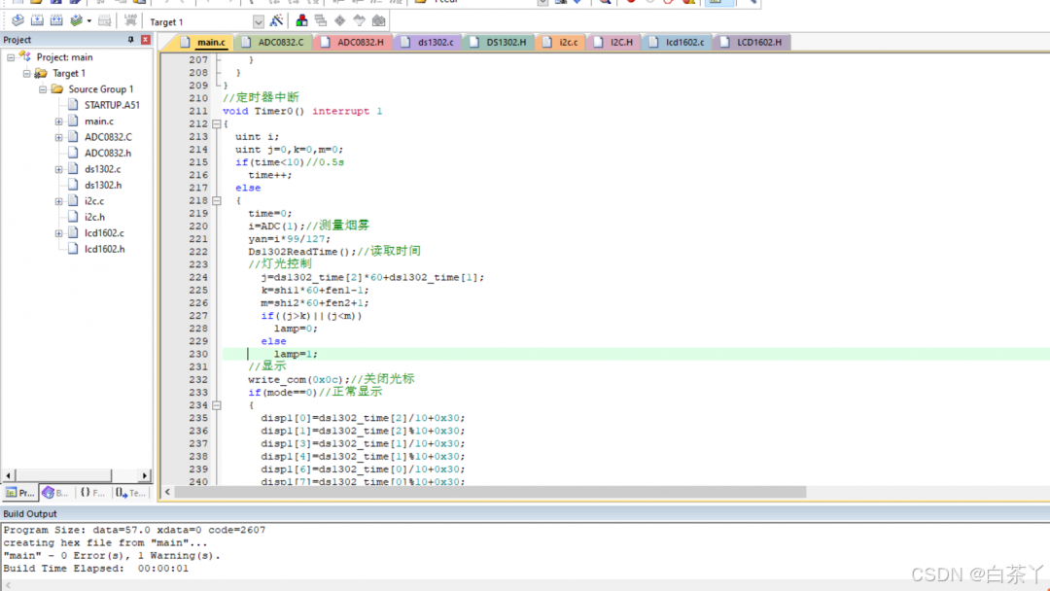Select STARTUP.A51 in the project tree
This screenshot has width=1050, height=591.
(111, 105)
